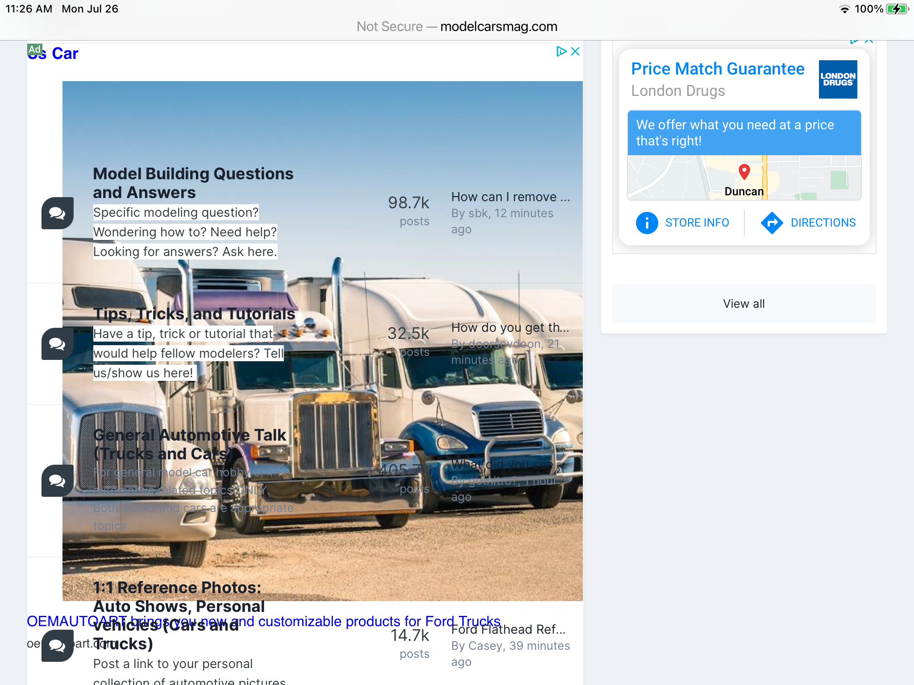Click the Duncan map thumbnail

click(x=744, y=177)
